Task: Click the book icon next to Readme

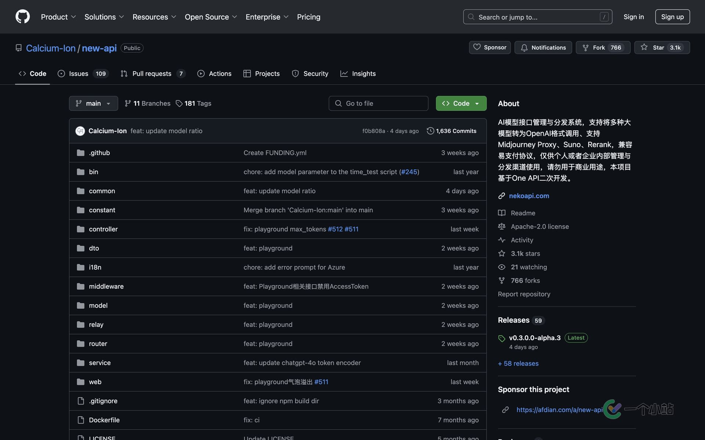Action: point(502,213)
